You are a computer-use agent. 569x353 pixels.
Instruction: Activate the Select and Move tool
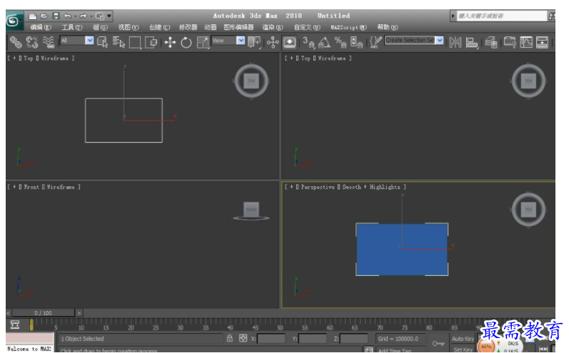point(170,42)
